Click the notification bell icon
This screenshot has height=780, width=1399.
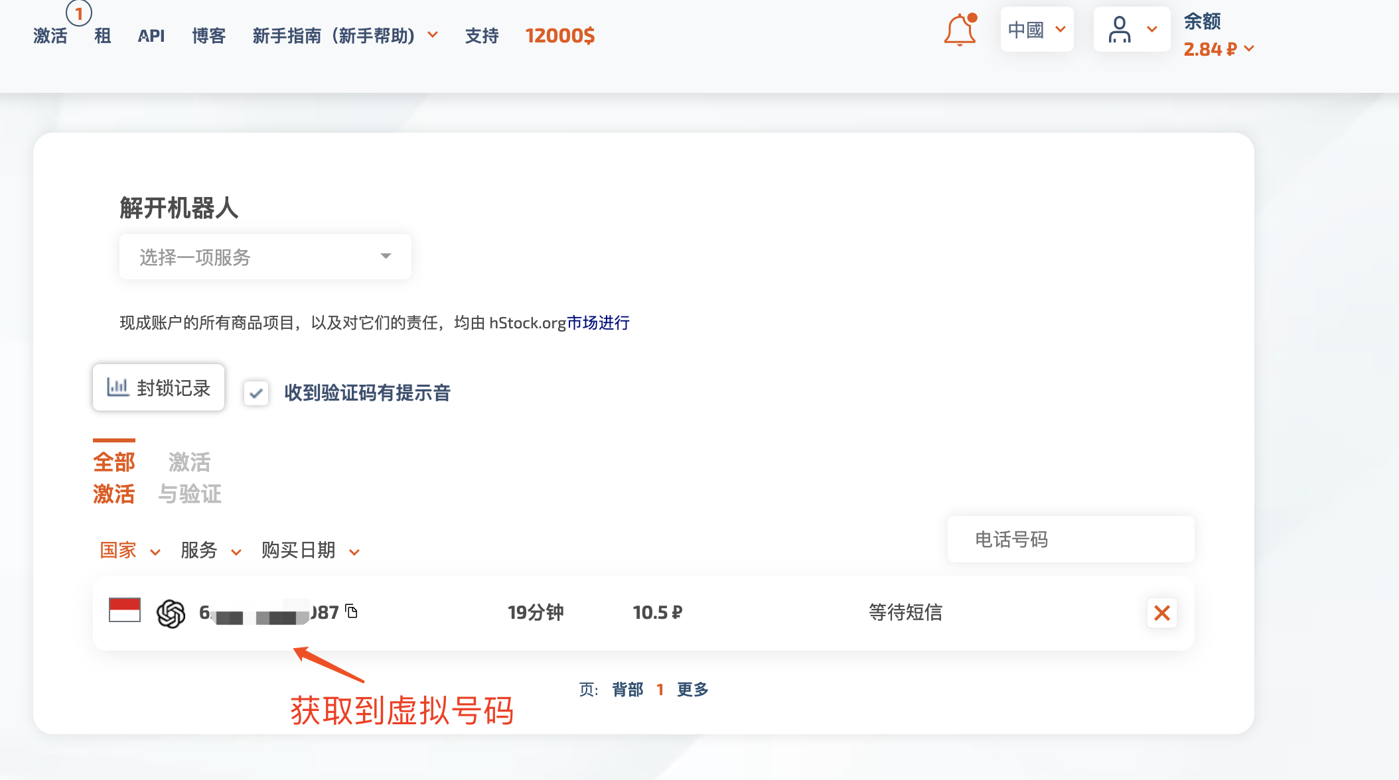pos(960,31)
